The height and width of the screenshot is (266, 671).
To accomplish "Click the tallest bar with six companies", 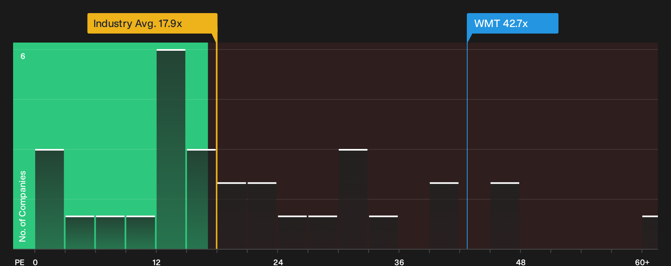I will pyautogui.click(x=171, y=149).
